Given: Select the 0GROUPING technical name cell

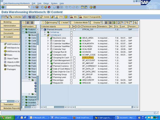Looking at the screenshot, I should point(88,58).
